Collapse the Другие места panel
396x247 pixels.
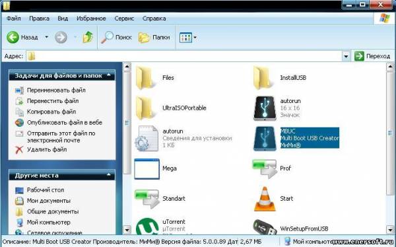click(x=109, y=175)
